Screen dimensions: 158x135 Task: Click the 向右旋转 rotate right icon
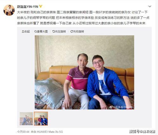72,31
